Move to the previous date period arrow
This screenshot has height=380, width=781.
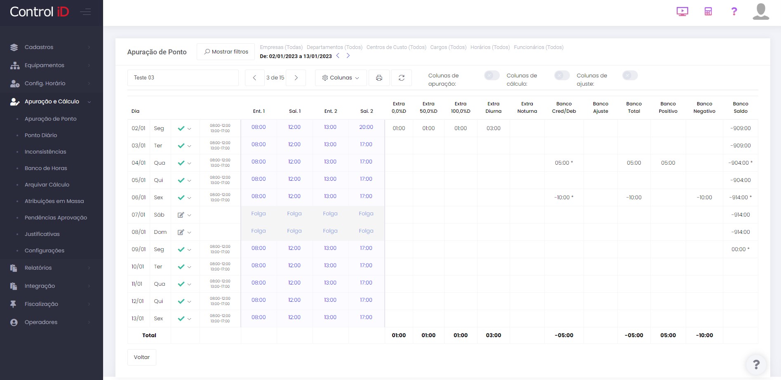pyautogui.click(x=338, y=56)
